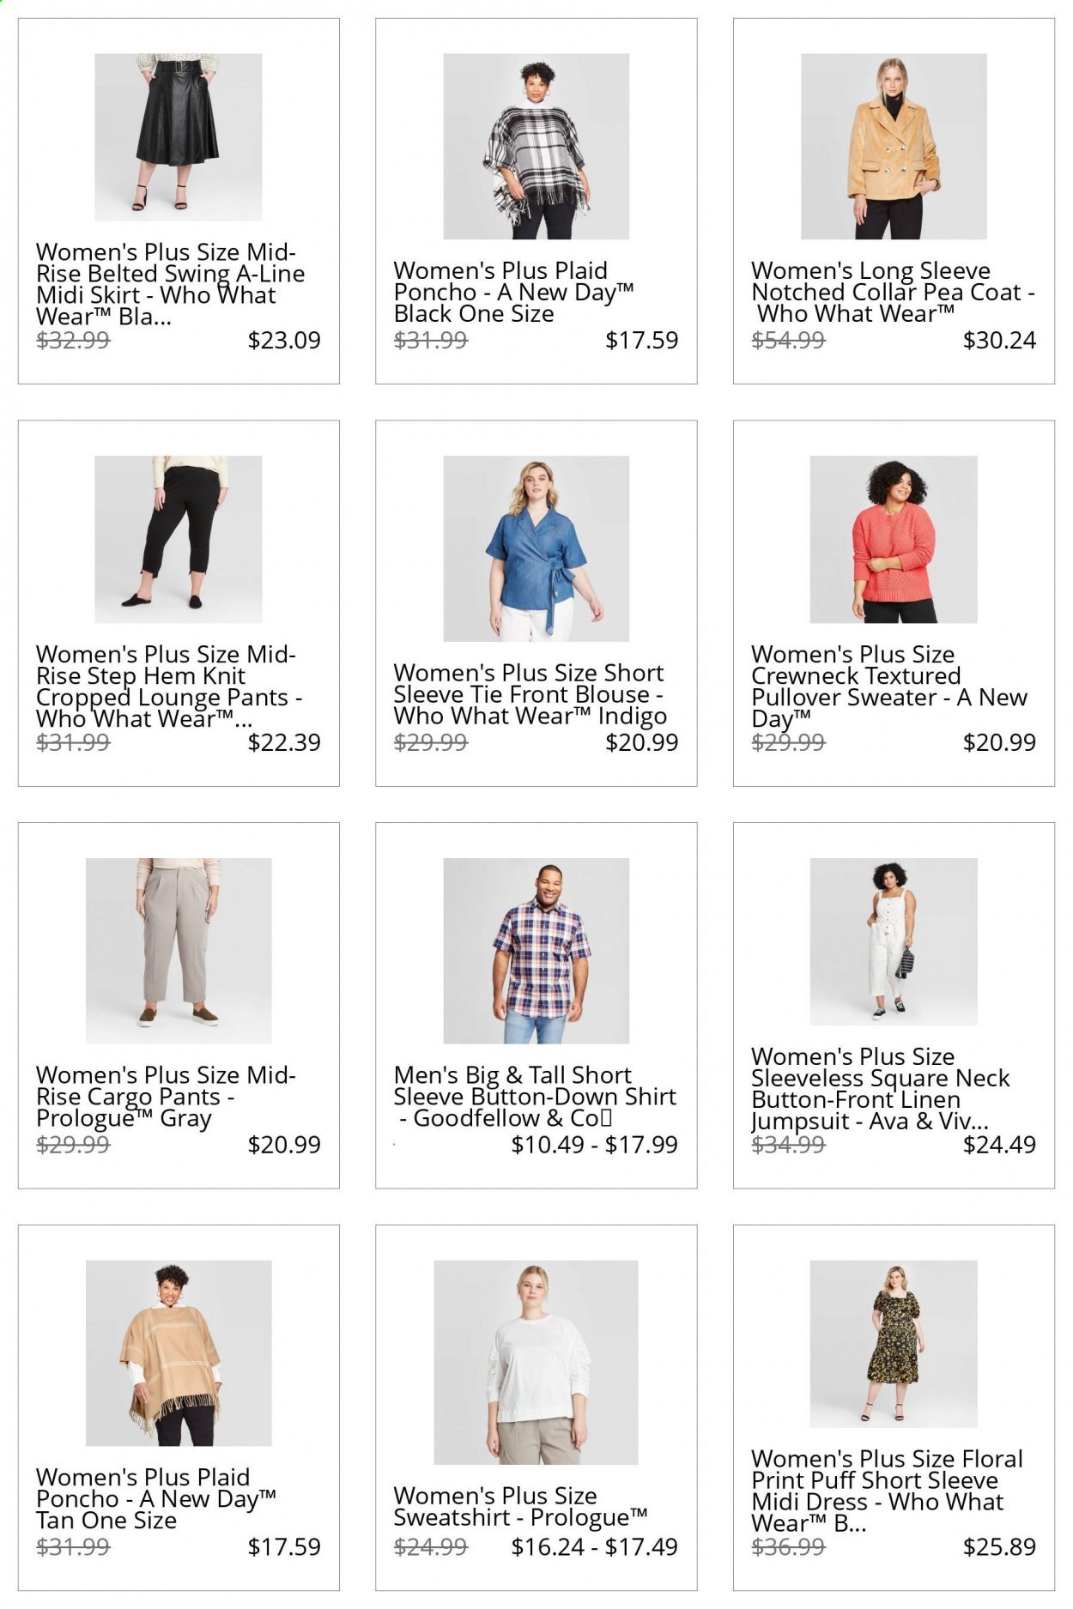This screenshot has height=1609, width=1073.
Task: Select the floral print midi dress picture
Action: point(894,1344)
